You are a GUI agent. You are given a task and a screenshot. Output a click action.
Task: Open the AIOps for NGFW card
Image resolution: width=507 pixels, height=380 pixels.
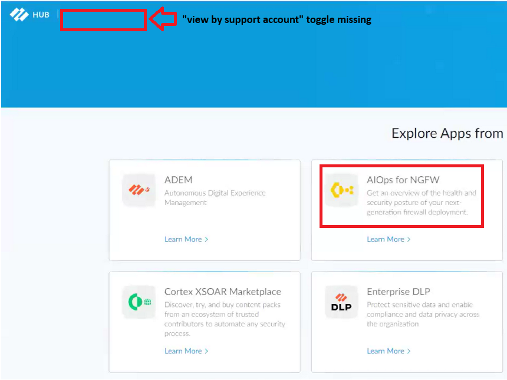coord(406,210)
